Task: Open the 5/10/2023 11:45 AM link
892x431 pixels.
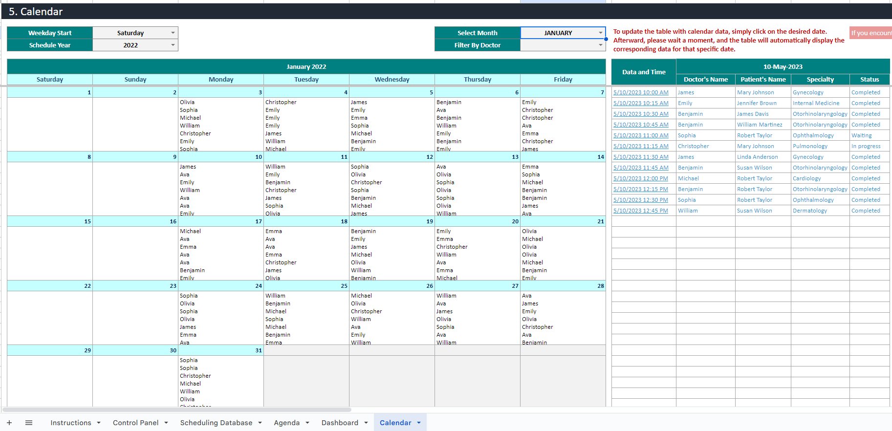Action: pyautogui.click(x=641, y=168)
